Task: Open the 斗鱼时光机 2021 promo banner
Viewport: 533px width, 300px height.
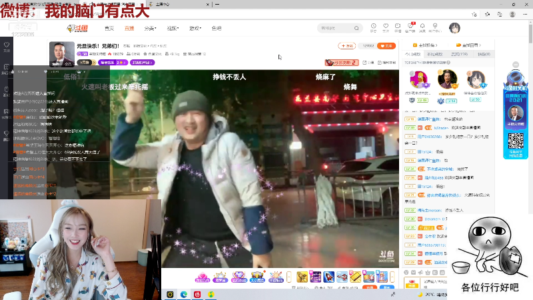Action: [515, 114]
